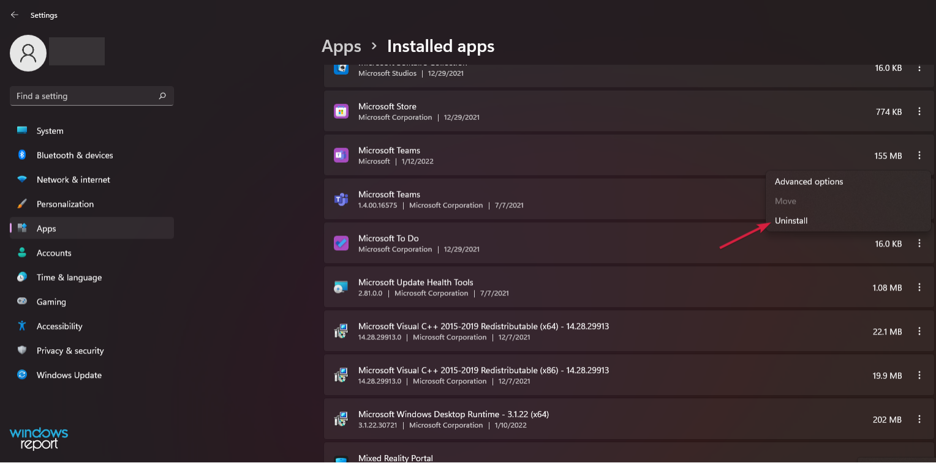
Task: Click Installed apps breadcrumb heading
Action: coord(440,46)
